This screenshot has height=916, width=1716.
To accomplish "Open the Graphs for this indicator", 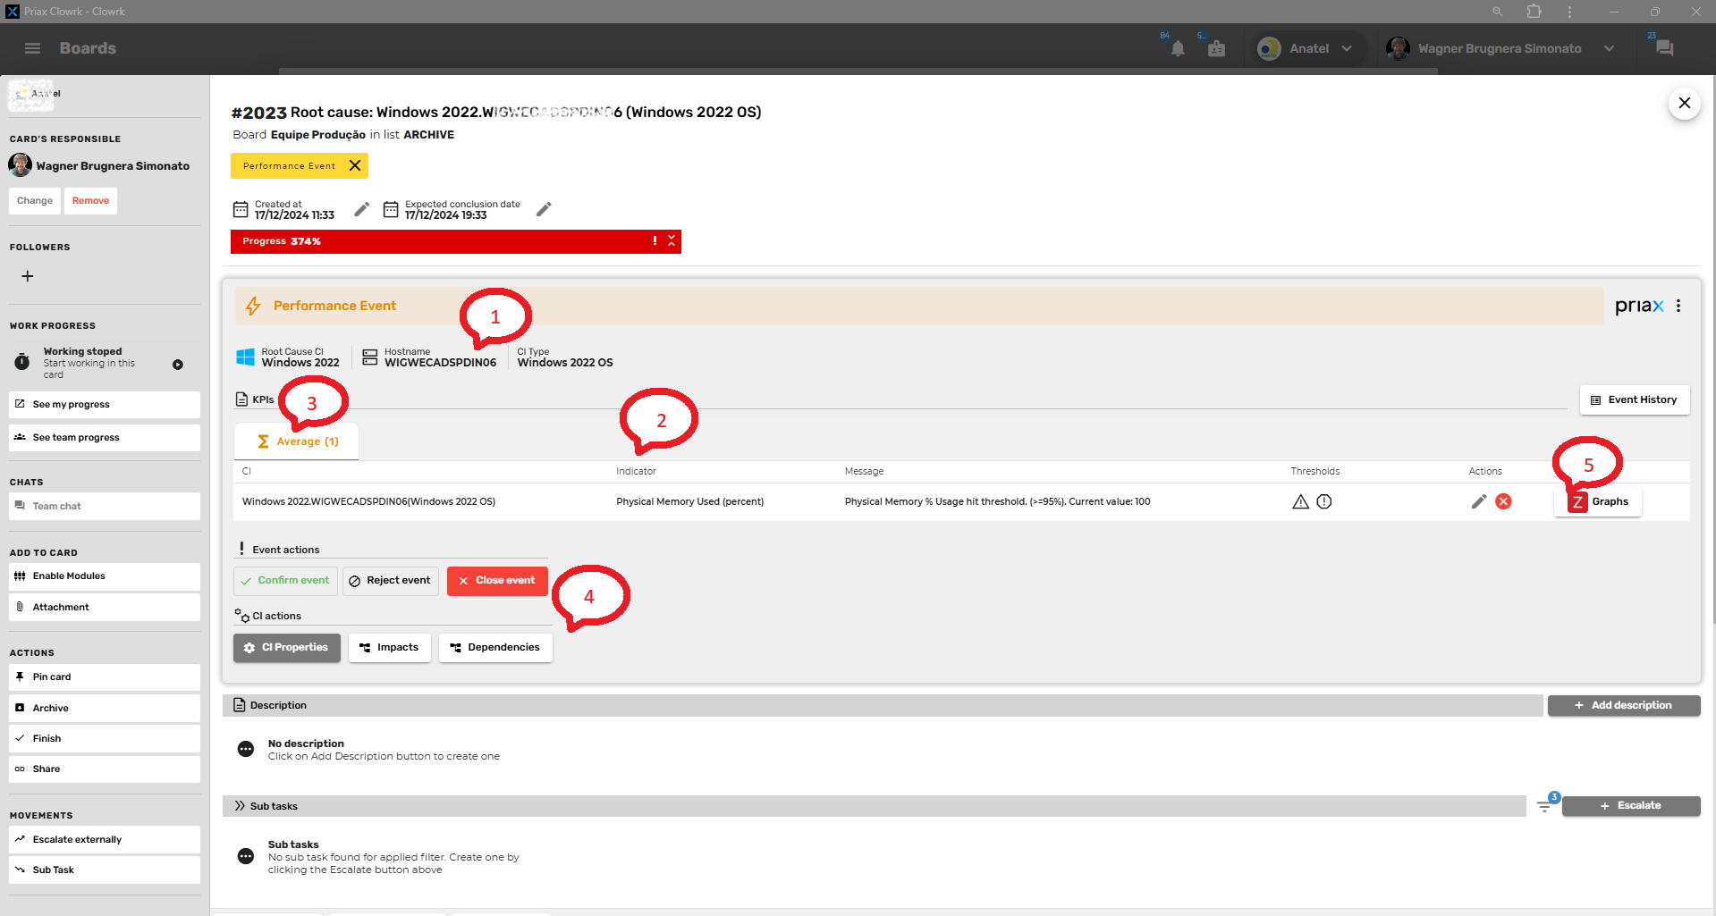I will tap(1598, 501).
